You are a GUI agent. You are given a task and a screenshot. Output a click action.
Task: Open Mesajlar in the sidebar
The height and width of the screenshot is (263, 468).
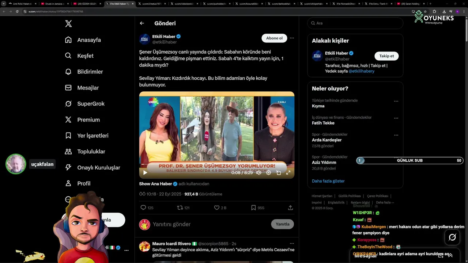(82, 88)
